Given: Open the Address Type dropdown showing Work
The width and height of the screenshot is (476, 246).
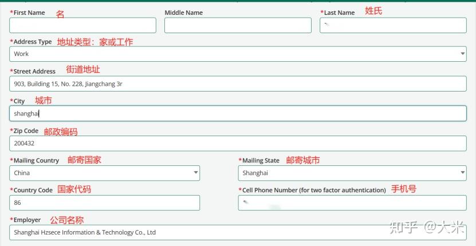Looking at the screenshot, I should pyautogui.click(x=238, y=54).
